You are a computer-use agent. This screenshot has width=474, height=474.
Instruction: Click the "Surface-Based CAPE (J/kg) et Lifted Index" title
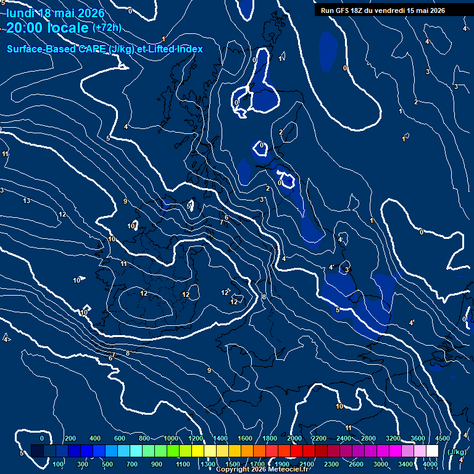[105, 49]
